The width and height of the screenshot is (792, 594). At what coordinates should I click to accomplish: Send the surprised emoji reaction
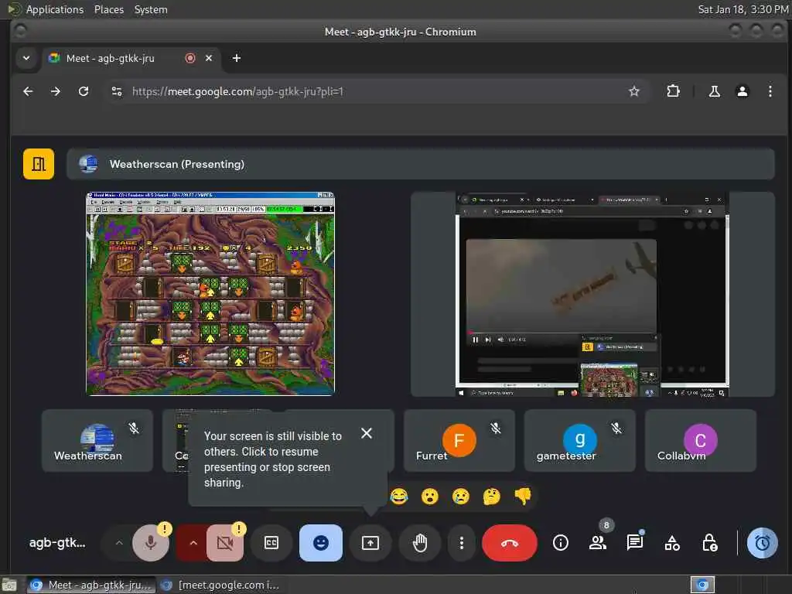[430, 497]
